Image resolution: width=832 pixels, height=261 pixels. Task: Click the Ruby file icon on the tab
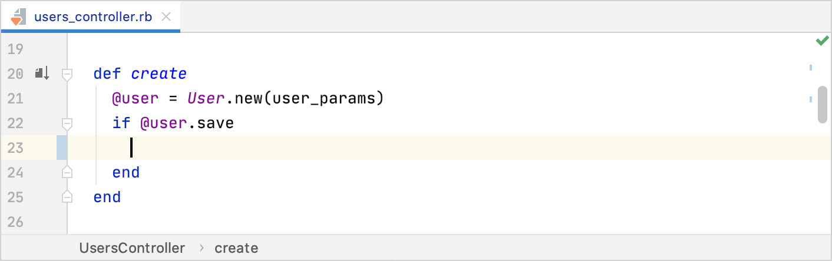tap(18, 16)
